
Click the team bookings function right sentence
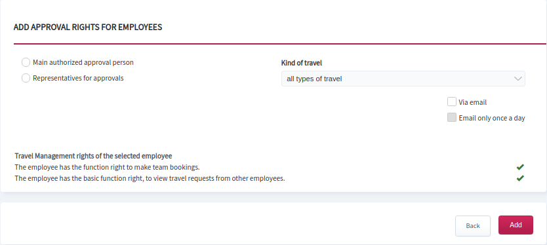click(107, 167)
